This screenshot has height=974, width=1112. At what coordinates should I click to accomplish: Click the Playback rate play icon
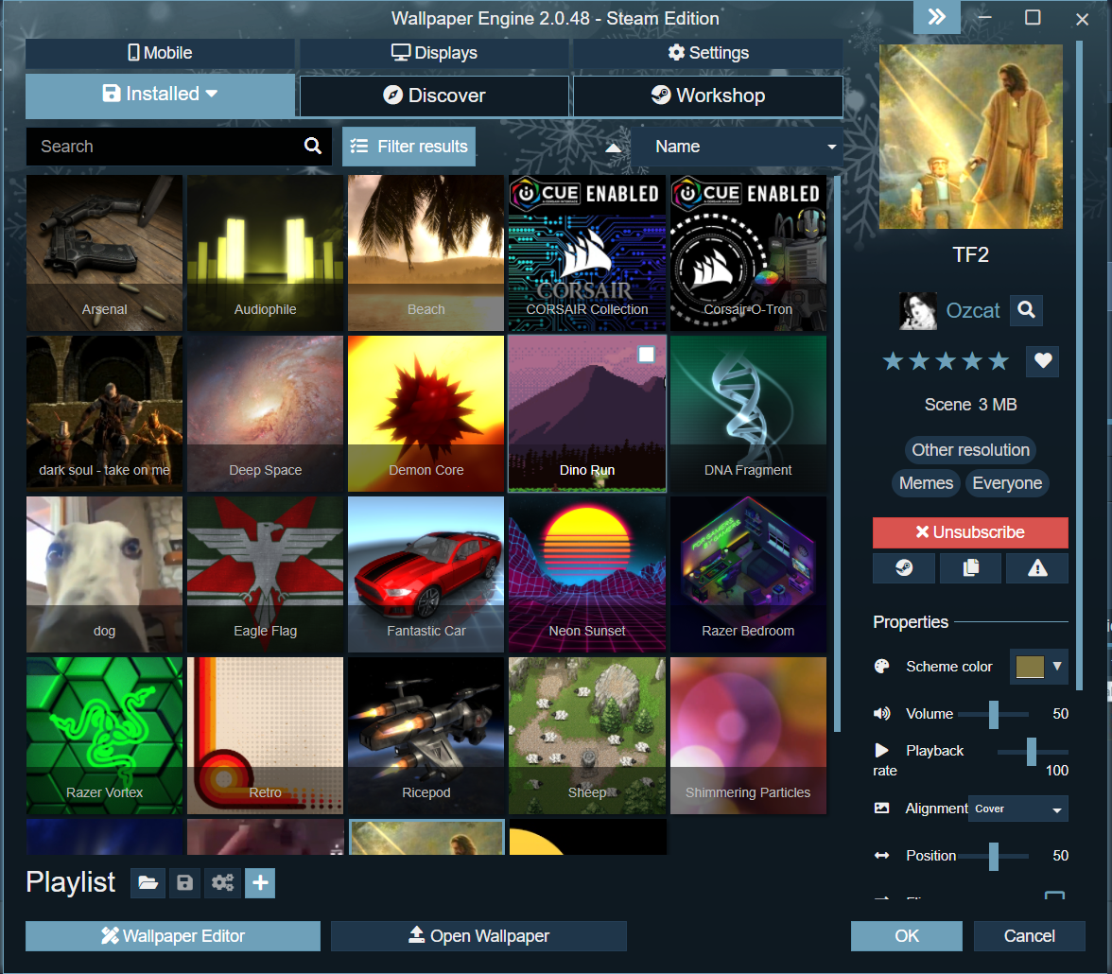click(881, 751)
